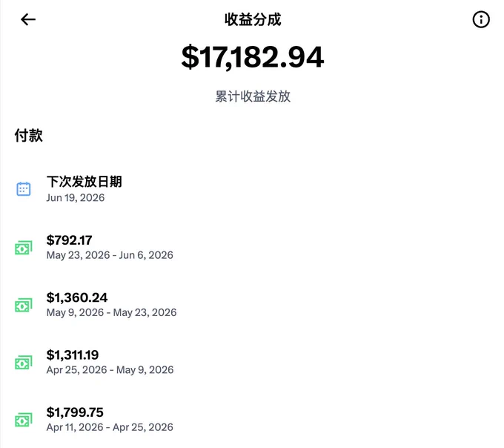The height and width of the screenshot is (448, 504).
Task: Open the $1,311.19 payout entry
Action: [x=252, y=362]
